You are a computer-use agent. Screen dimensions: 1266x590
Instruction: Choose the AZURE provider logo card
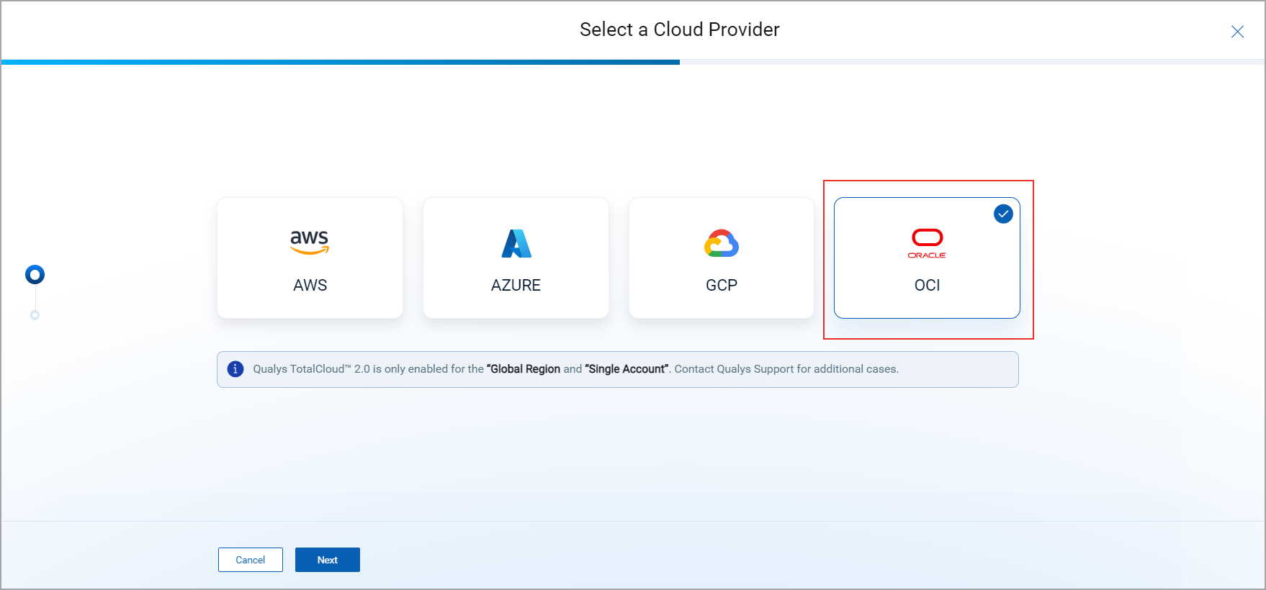tap(516, 258)
